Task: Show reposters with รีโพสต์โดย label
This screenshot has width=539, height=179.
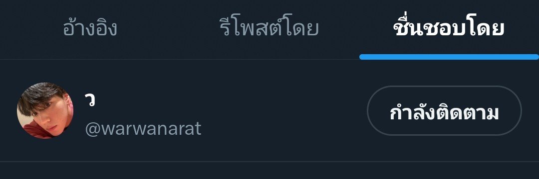Action: 269,29
